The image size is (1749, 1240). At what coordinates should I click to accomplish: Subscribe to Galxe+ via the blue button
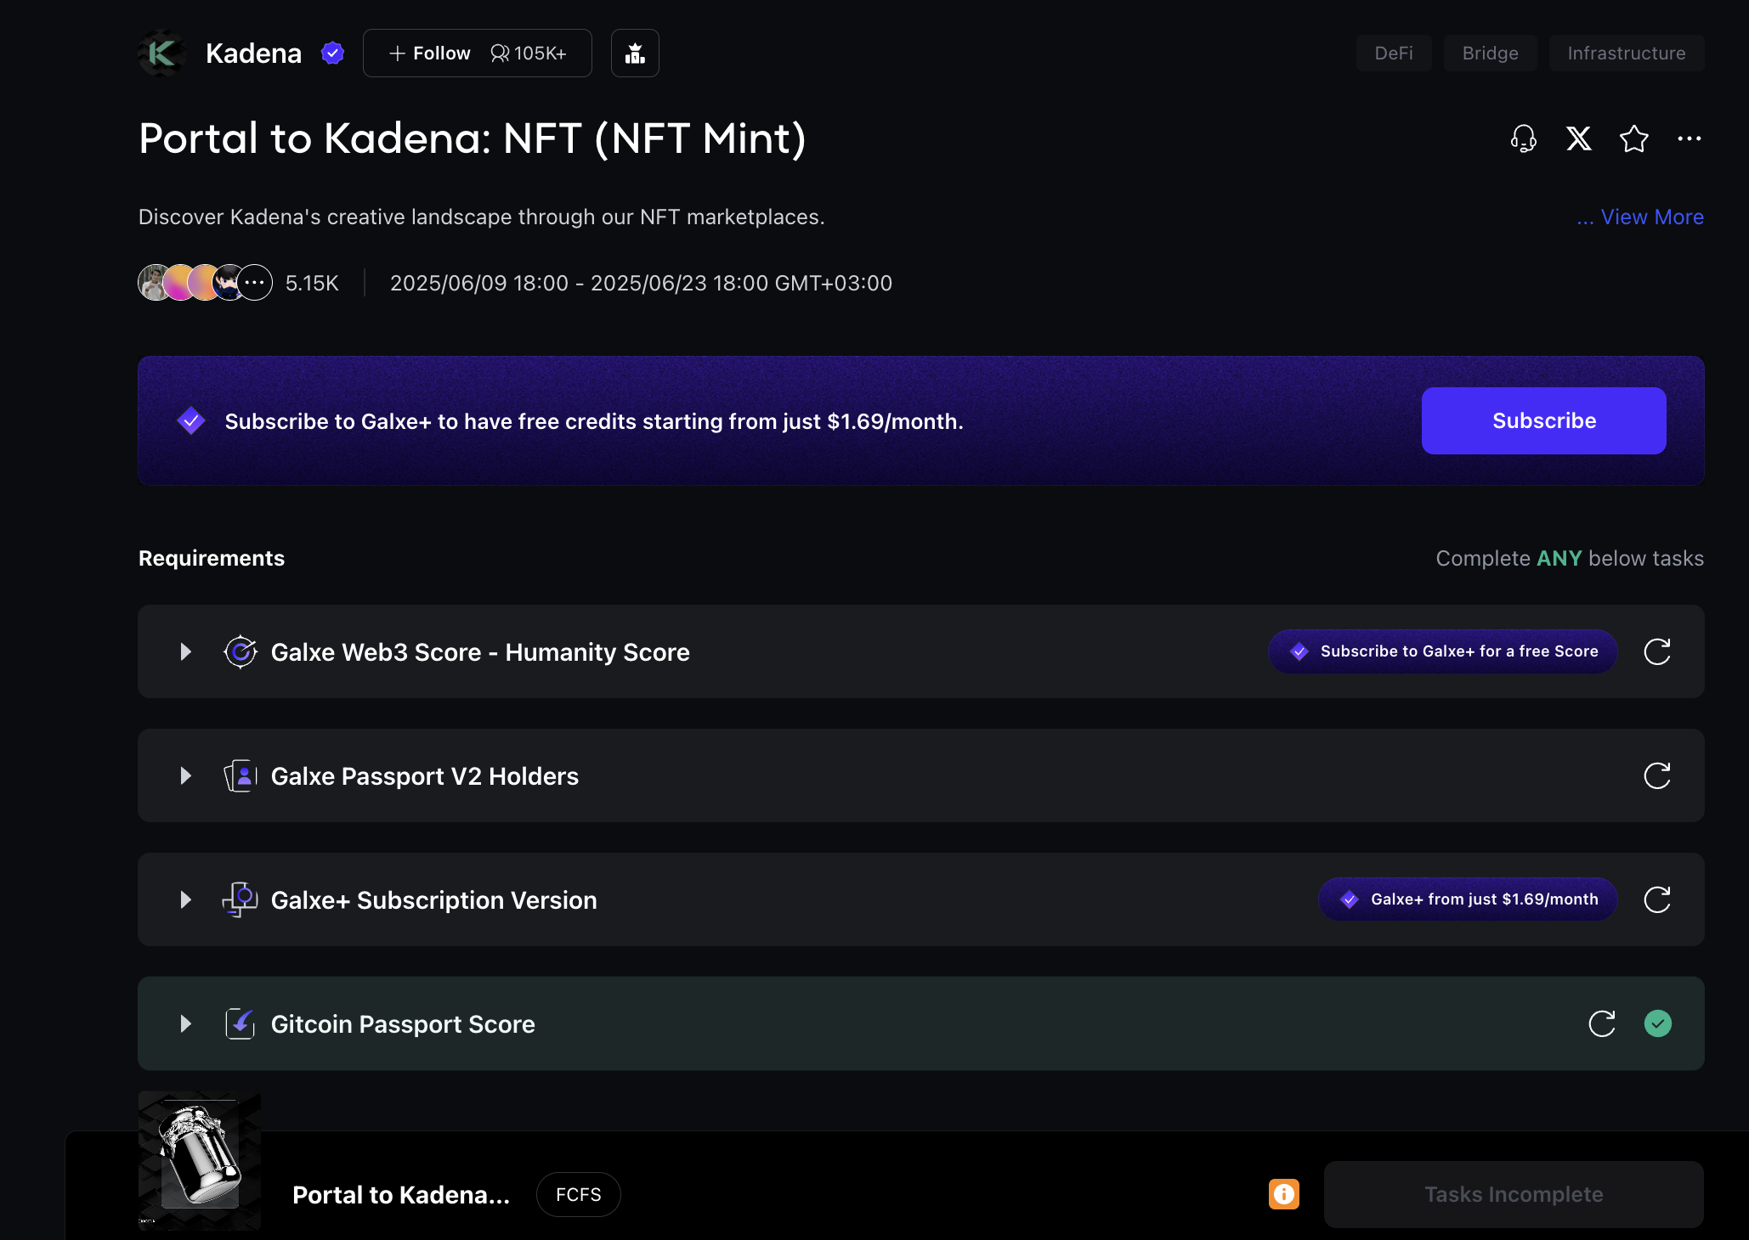(1544, 420)
